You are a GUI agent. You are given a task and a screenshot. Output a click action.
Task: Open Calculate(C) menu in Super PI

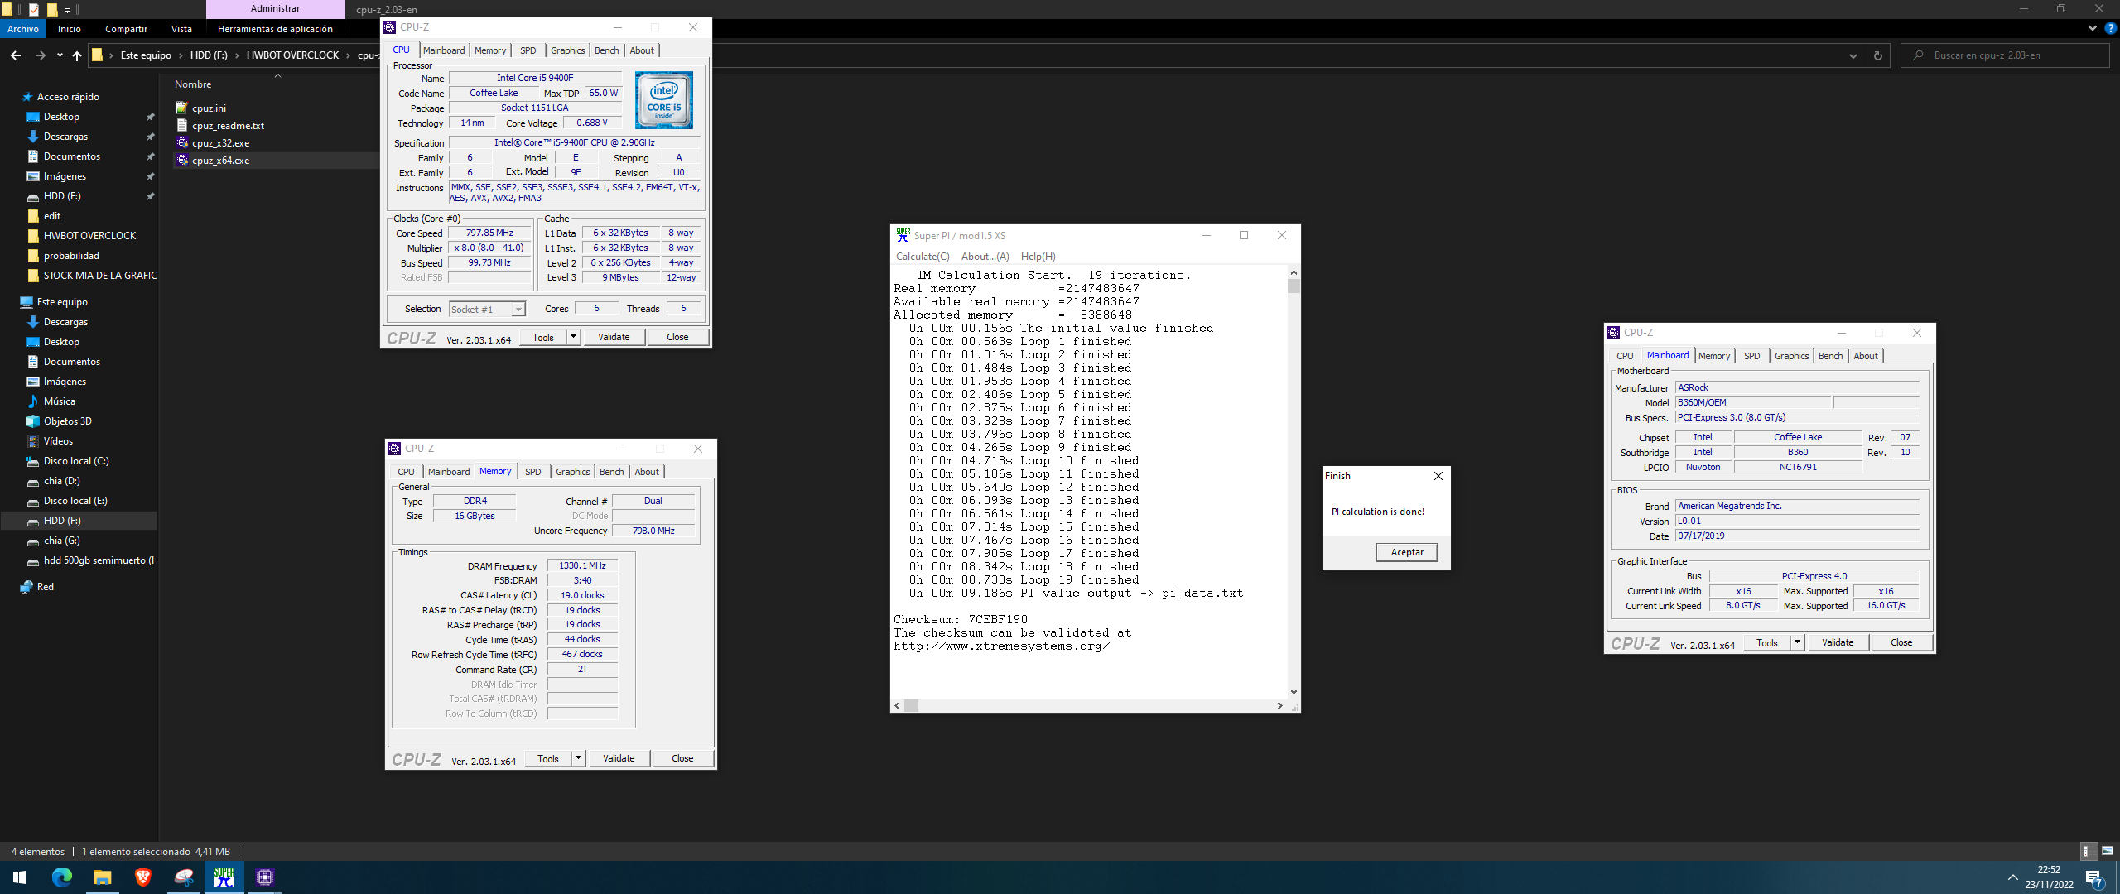923,257
